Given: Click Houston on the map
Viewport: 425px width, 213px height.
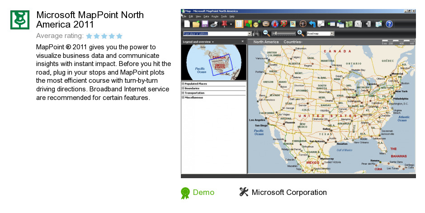Looking at the screenshot, I should pyautogui.click(x=342, y=144).
